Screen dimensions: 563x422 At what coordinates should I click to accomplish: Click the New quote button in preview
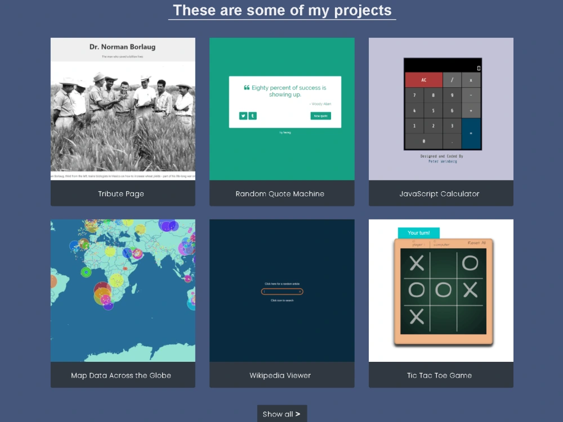click(321, 116)
